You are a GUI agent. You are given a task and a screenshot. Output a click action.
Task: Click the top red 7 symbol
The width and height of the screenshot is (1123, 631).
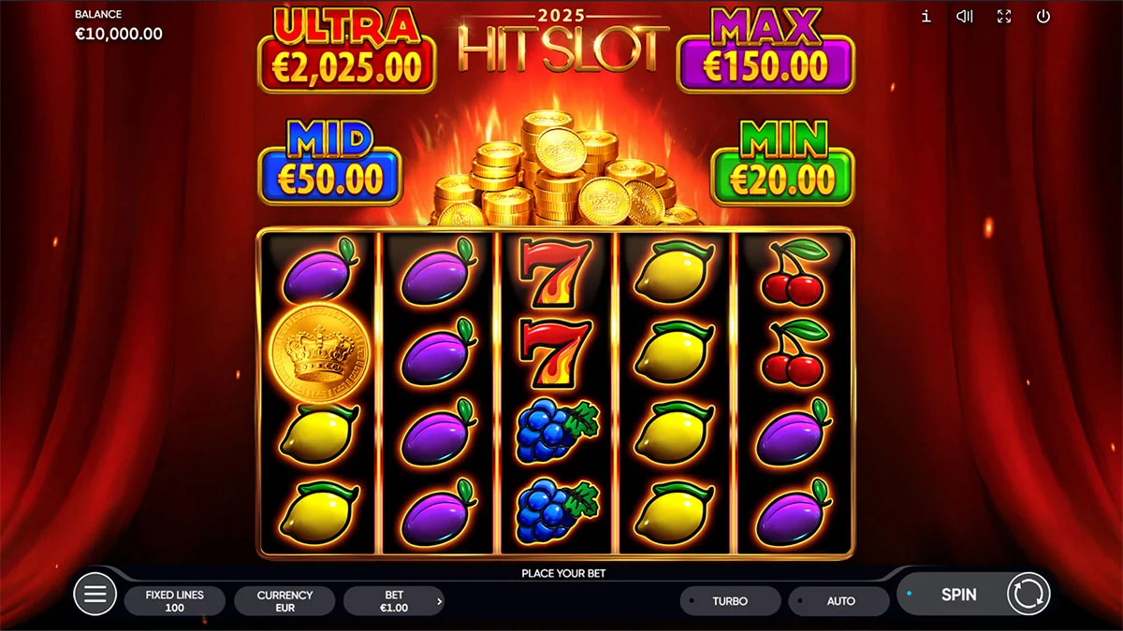tap(557, 273)
